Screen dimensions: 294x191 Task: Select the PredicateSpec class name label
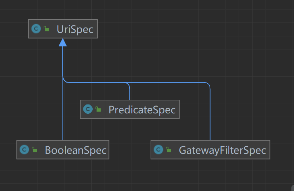(x=142, y=110)
